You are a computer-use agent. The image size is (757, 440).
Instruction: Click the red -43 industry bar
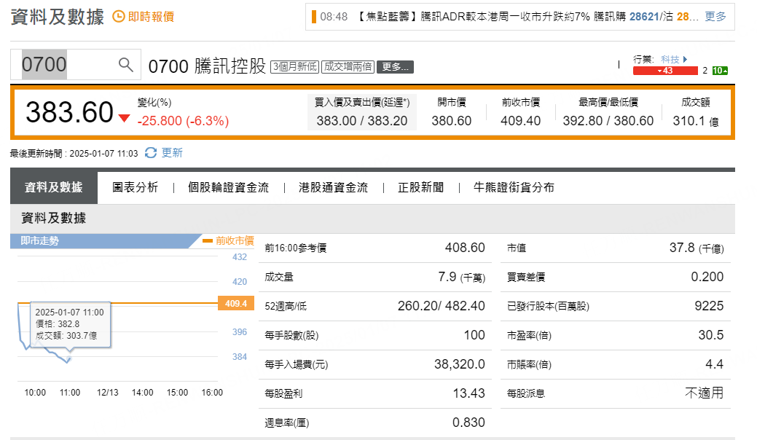point(665,71)
